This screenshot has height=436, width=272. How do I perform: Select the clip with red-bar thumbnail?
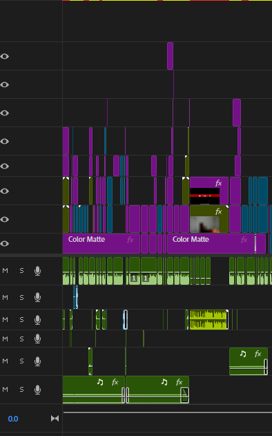click(x=209, y=191)
